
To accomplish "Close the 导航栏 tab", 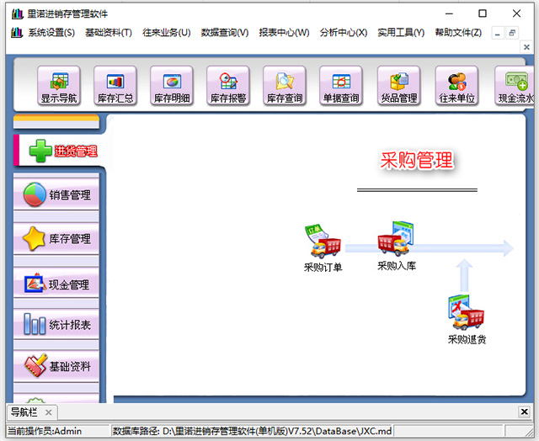I will (49, 412).
